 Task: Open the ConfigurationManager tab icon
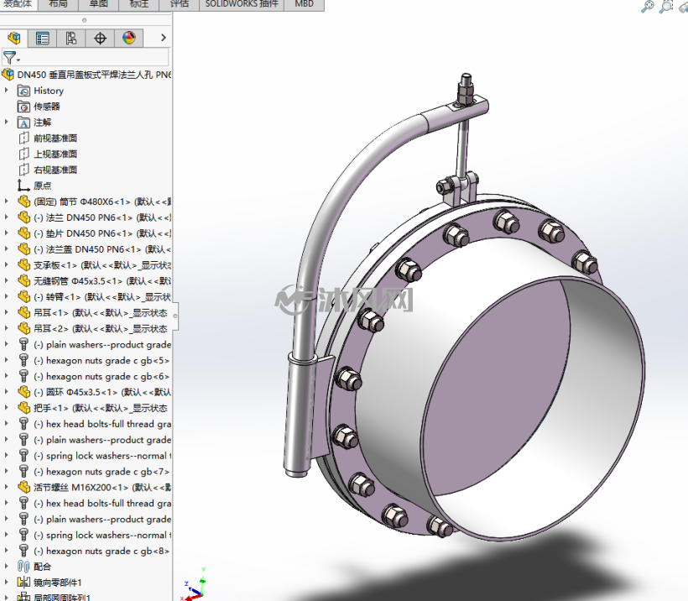tap(71, 39)
